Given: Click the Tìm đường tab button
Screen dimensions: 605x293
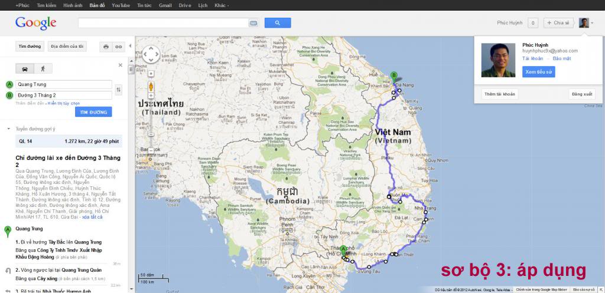Looking at the screenshot, I should coord(30,47).
